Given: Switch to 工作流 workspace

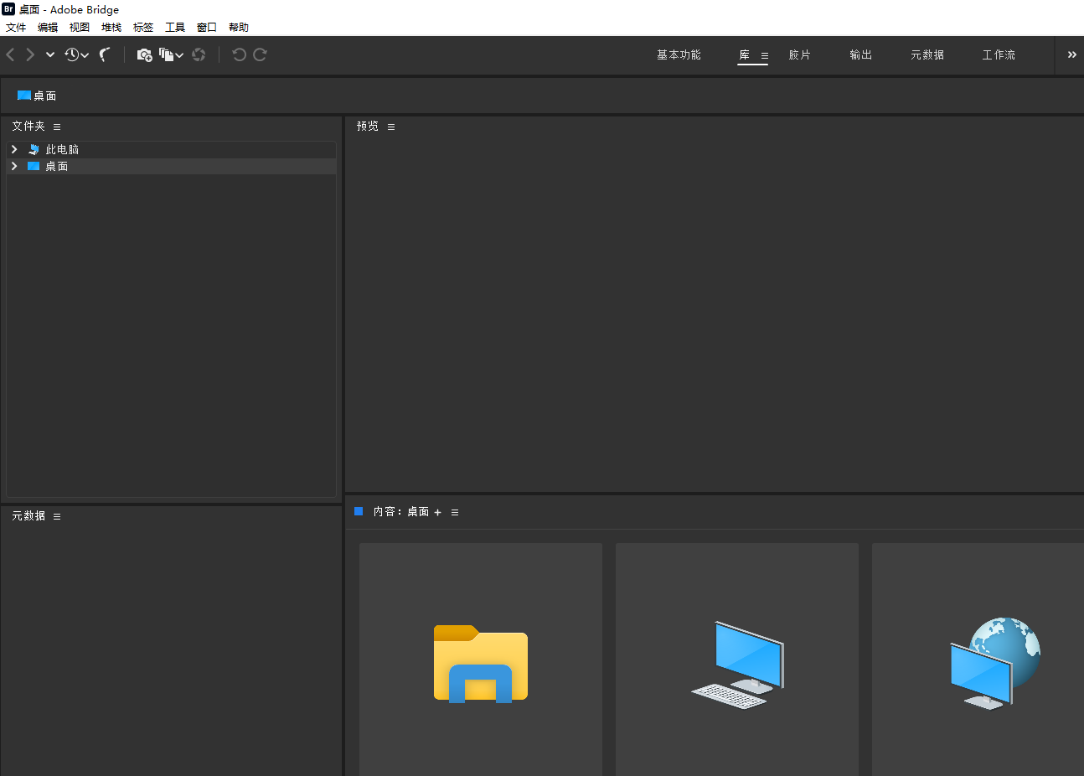Looking at the screenshot, I should click(999, 54).
